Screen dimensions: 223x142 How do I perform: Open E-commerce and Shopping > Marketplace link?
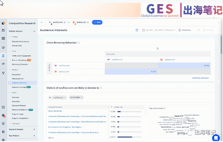[65, 127]
